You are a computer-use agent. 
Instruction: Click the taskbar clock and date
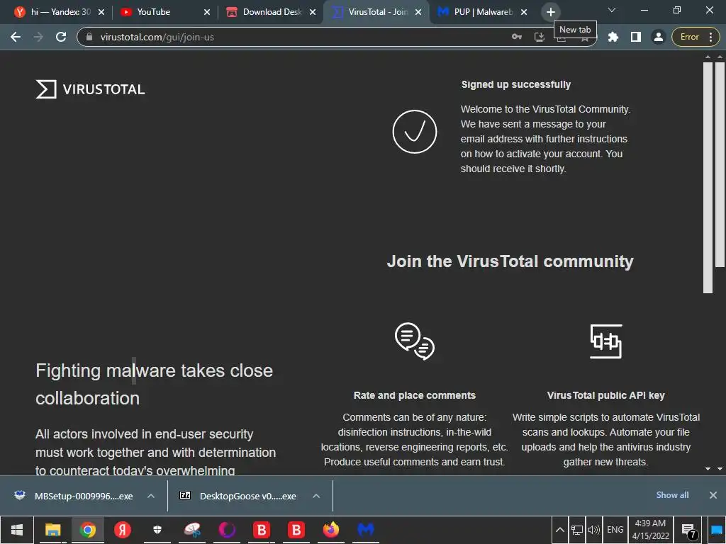(x=651, y=530)
